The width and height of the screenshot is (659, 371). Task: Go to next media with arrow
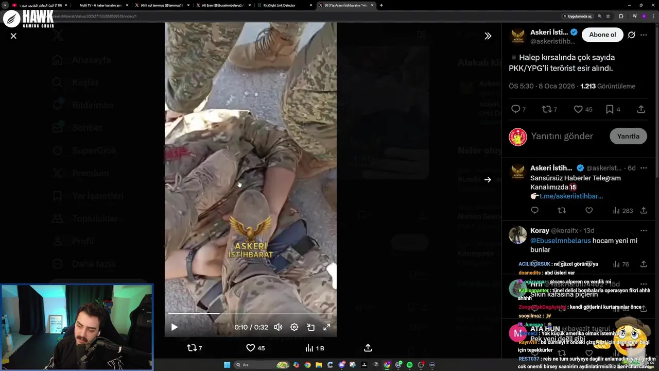point(488,180)
